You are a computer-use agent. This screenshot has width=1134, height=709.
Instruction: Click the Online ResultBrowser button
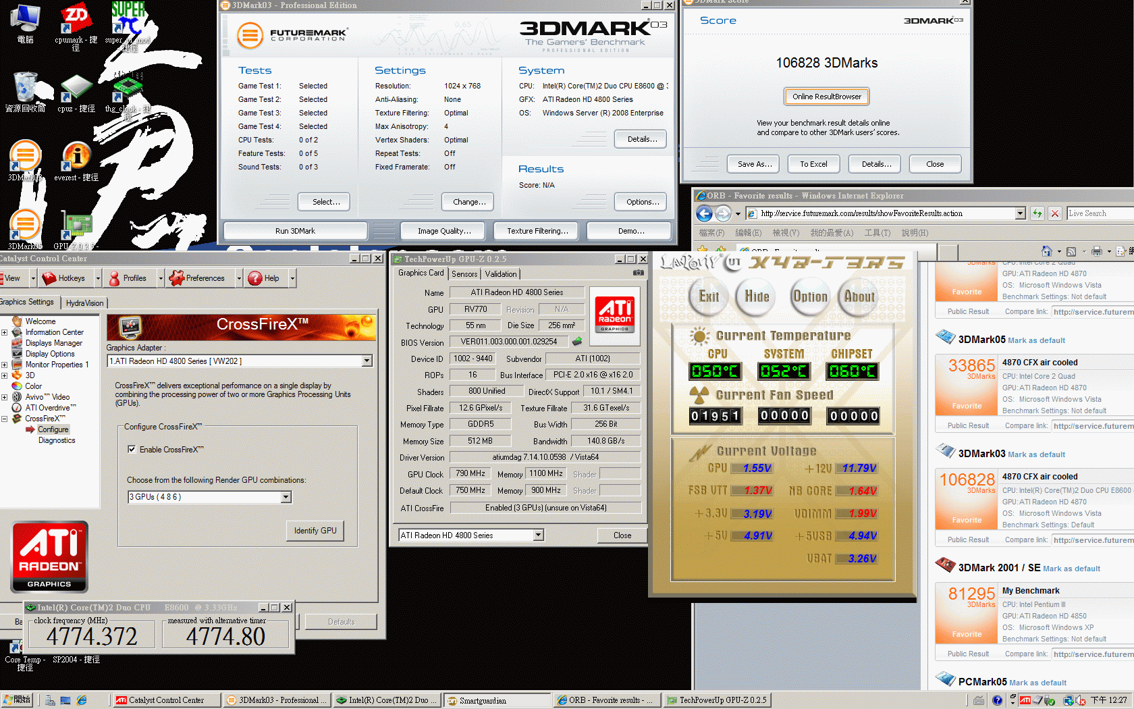click(x=826, y=97)
